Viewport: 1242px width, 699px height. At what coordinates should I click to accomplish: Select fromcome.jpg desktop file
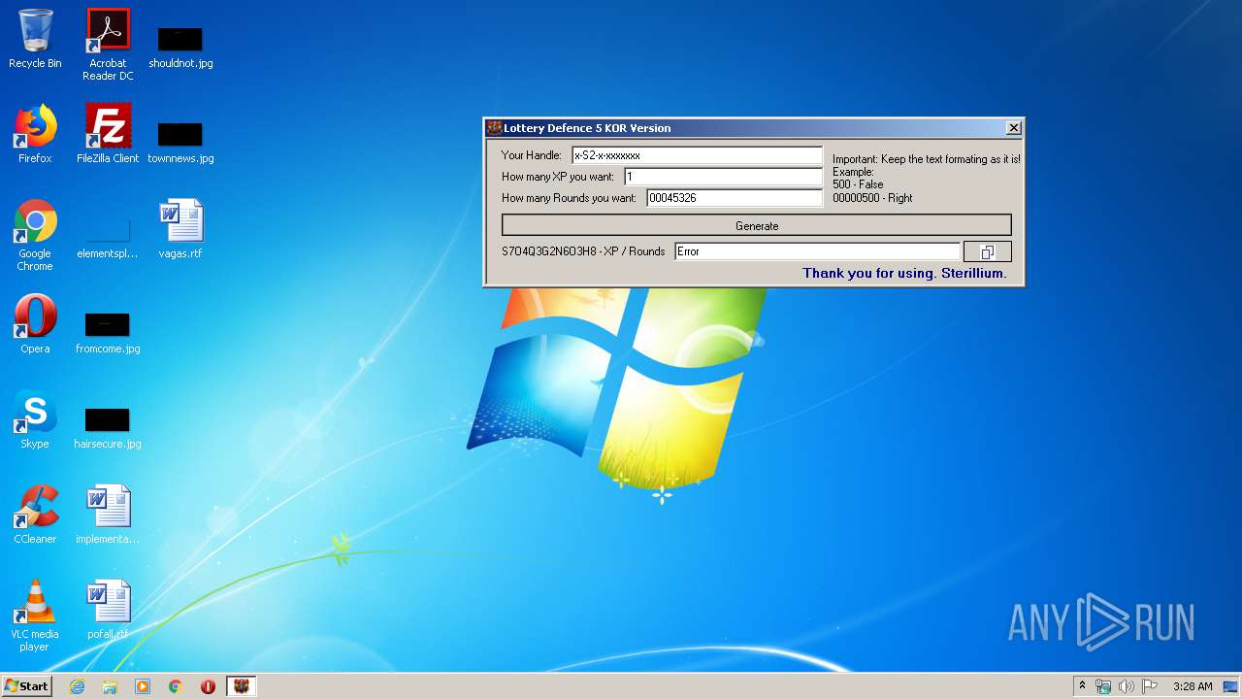point(108,331)
